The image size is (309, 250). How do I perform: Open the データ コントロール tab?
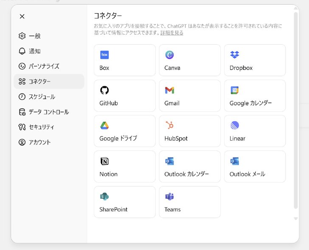tap(49, 112)
